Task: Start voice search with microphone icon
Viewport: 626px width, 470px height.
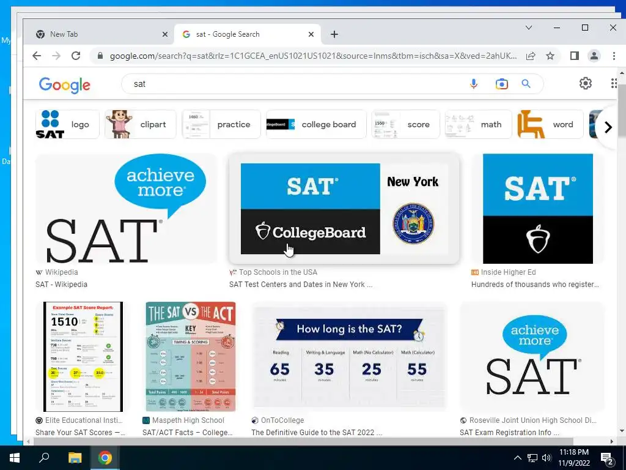Action: 474,84
